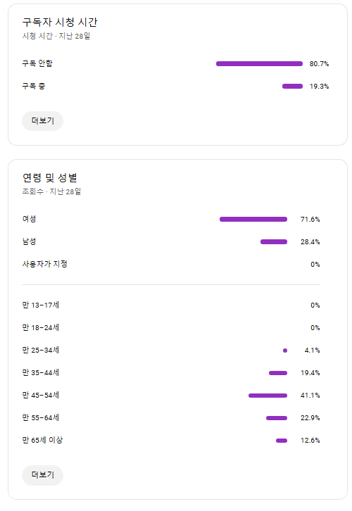Click the 구독 중 purple bar
Screen dimensions: 352x511
click(292, 87)
